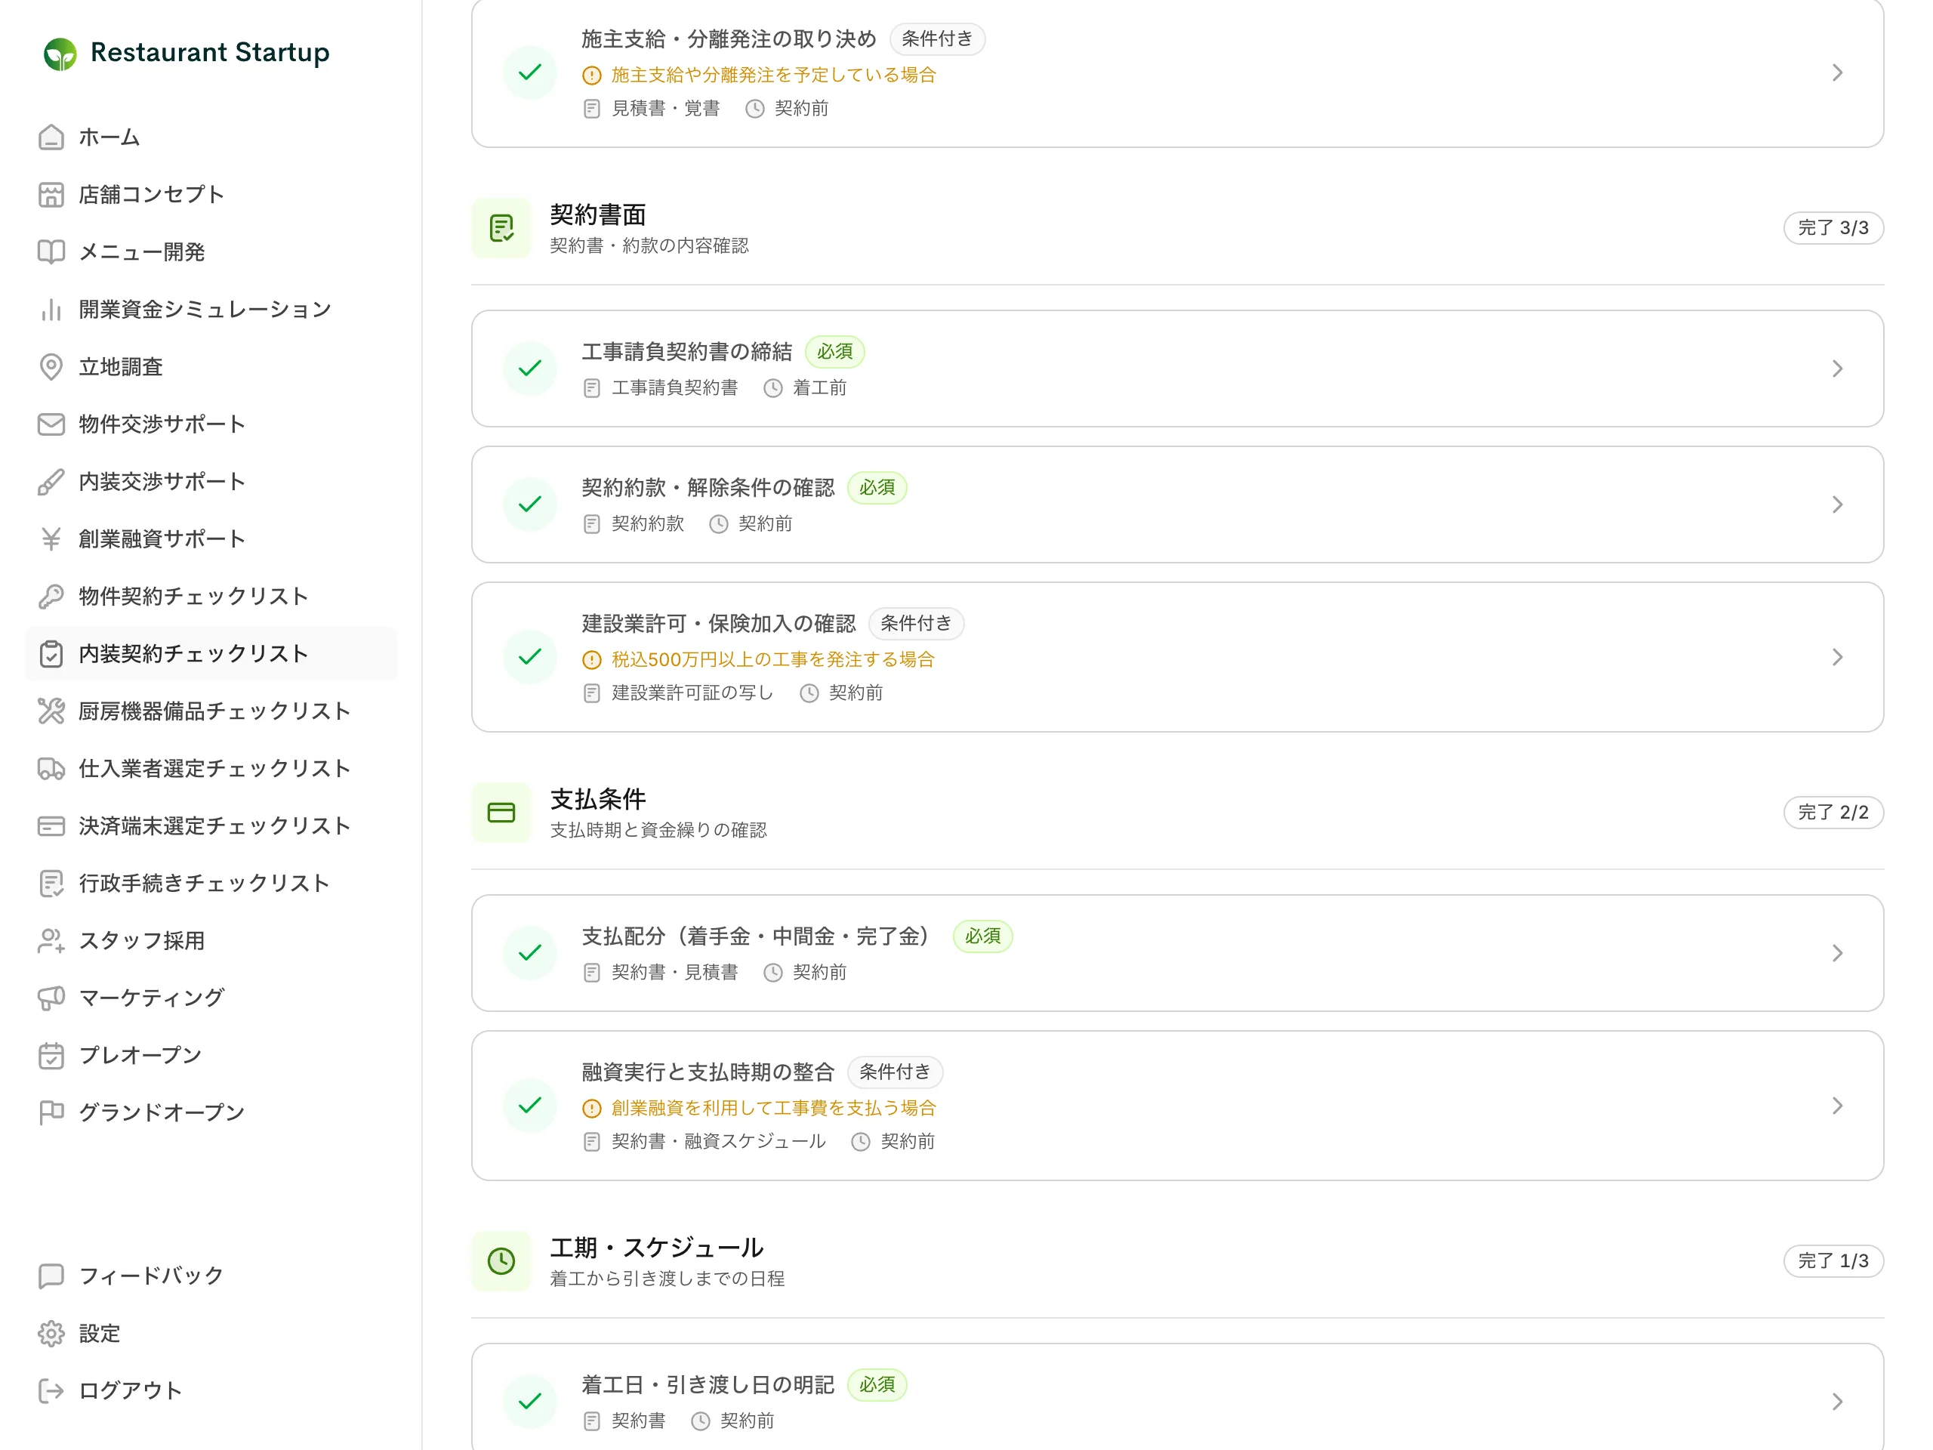Expand 融資実行と支払時期の整合 with its chevron

[1837, 1106]
